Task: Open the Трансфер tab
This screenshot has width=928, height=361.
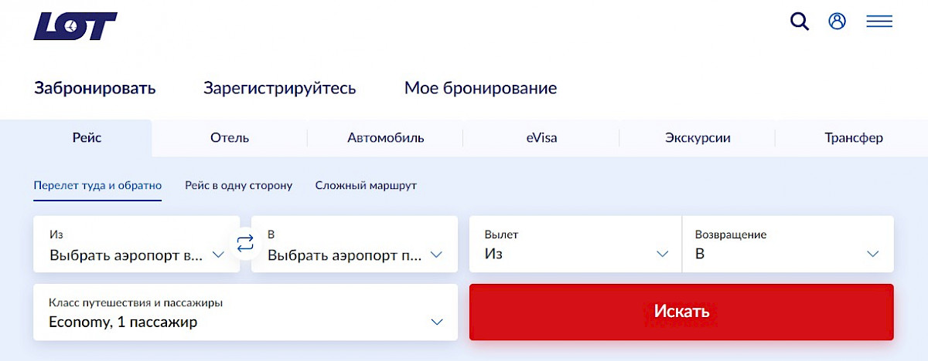Action: coord(853,138)
